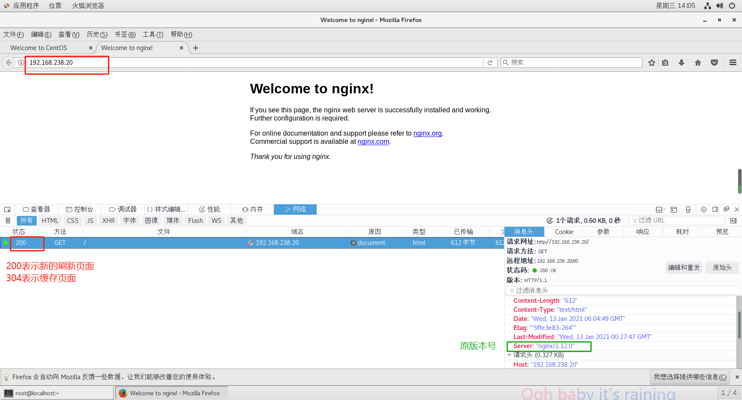
Task: Go to Firefox home page icon
Action: (698, 63)
